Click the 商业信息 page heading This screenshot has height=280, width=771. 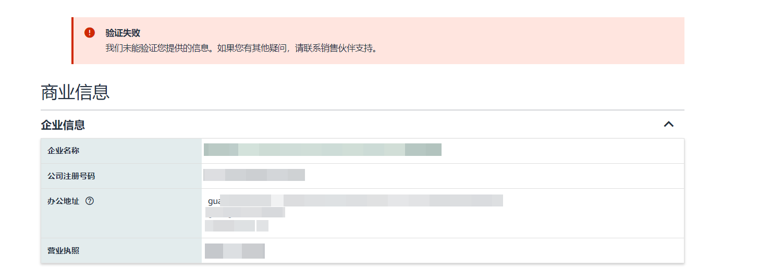(x=75, y=92)
